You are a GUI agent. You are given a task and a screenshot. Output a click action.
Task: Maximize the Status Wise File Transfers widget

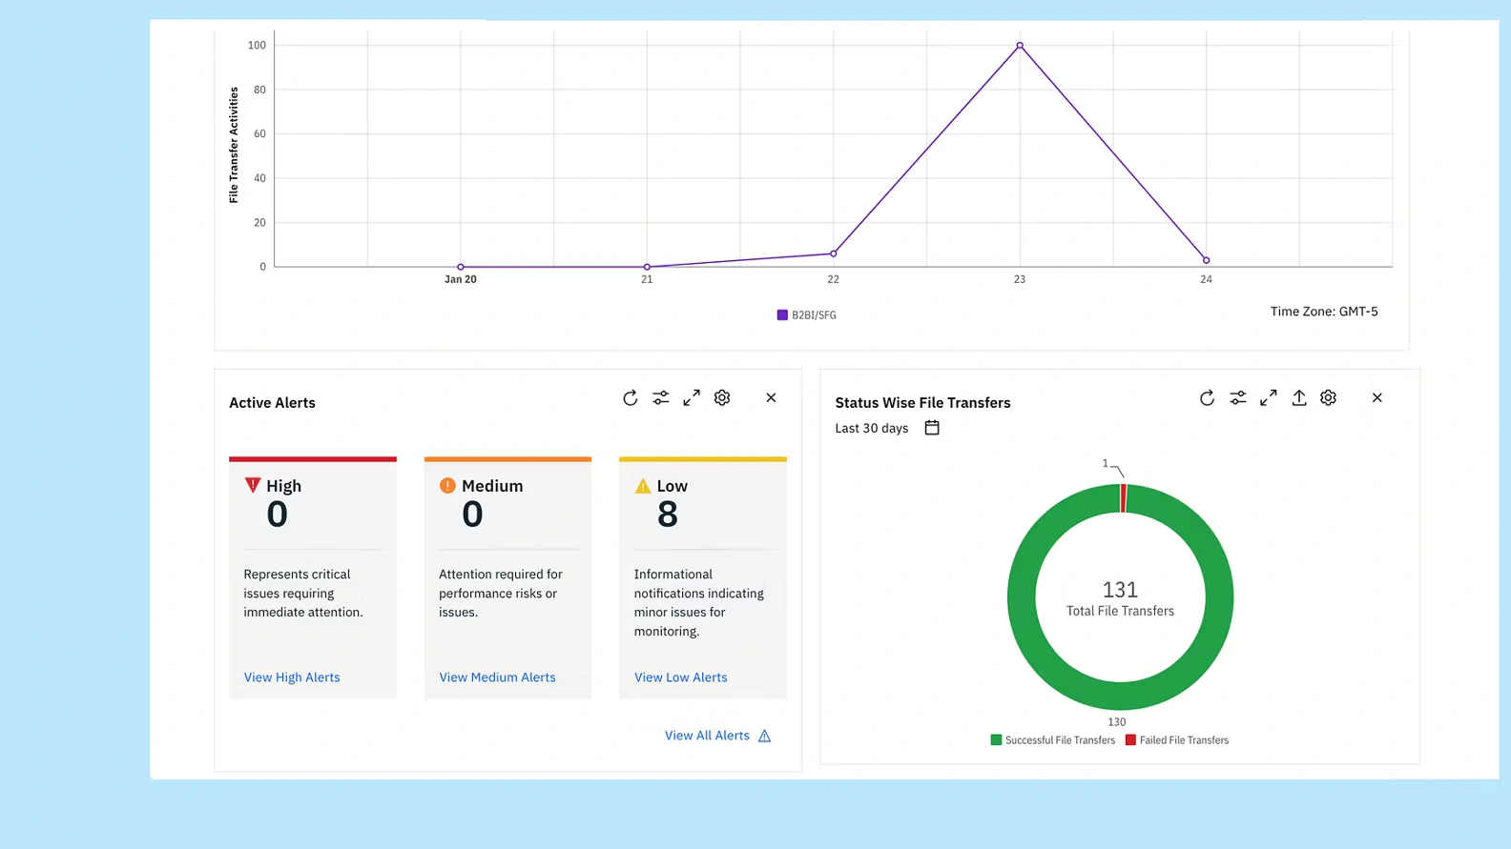pyautogui.click(x=1268, y=398)
